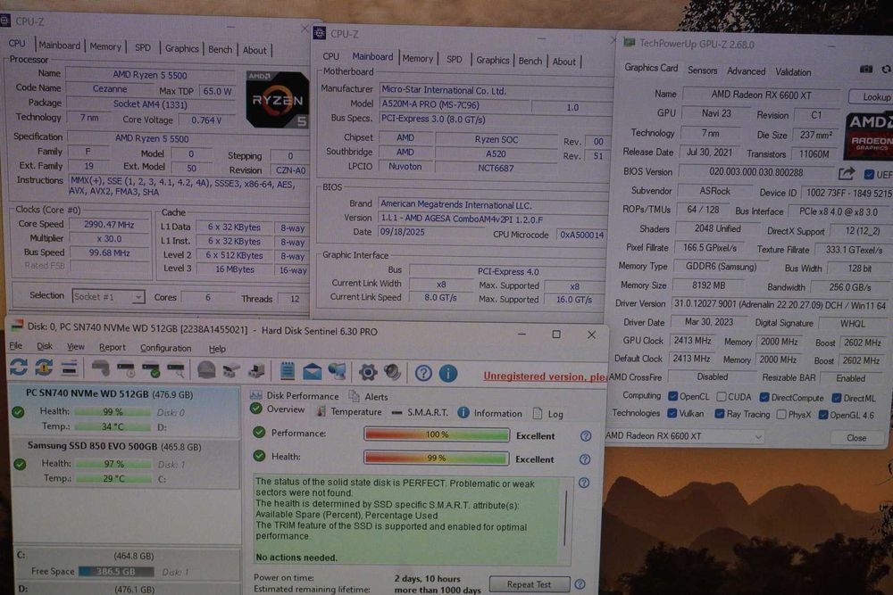Open the AMD Radeon RX 6600 XT dropdown
Viewport: 893px width, 595px height.
coord(683,435)
